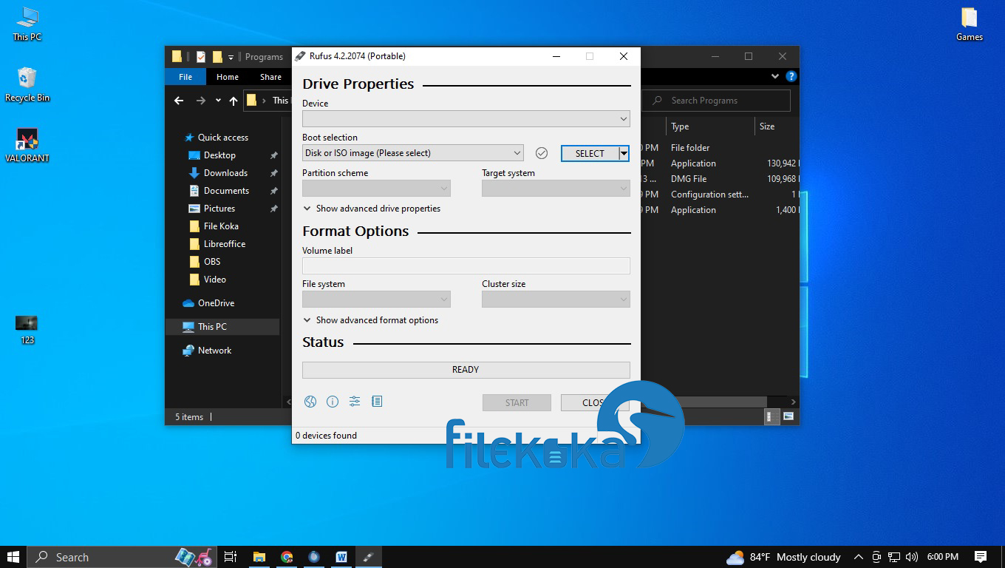Open the SELECT button split arrow
The height and width of the screenshot is (568, 1005).
(624, 153)
